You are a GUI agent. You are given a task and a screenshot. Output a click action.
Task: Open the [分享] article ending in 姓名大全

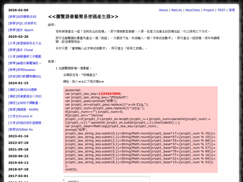25,43
